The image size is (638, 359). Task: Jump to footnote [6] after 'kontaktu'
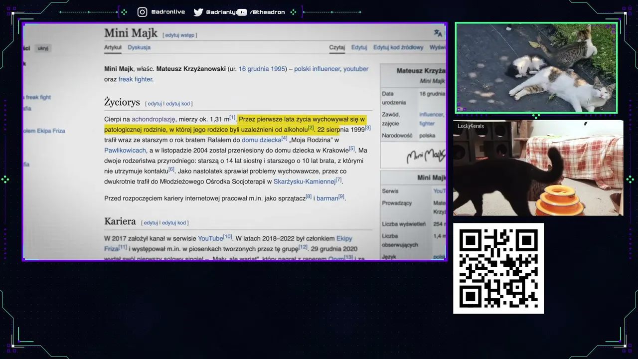pos(171,170)
